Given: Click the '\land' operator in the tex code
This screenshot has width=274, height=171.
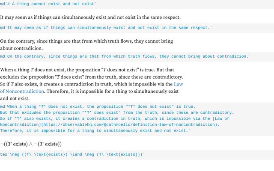Looking at the screenshot, I should (x=76, y=154).
